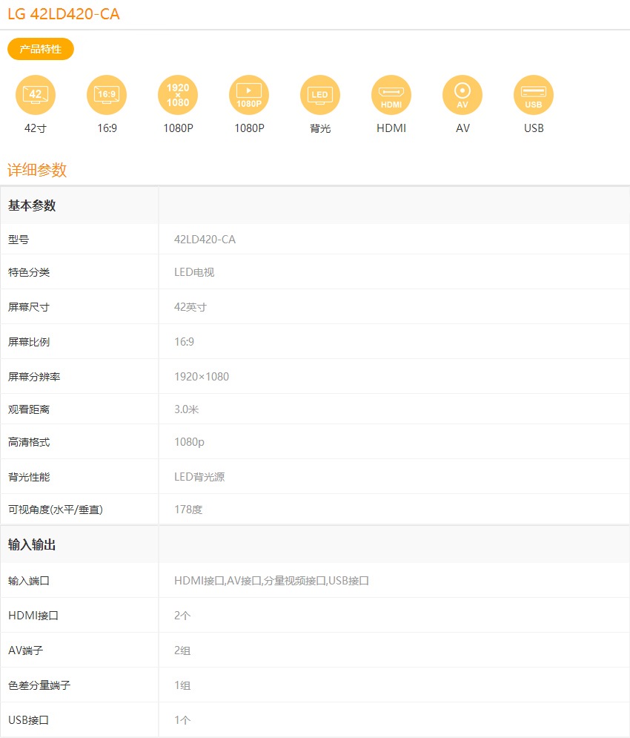Image resolution: width=630 pixels, height=738 pixels.
Task: Click the 1920×1080 resolution icon
Action: coord(178,95)
